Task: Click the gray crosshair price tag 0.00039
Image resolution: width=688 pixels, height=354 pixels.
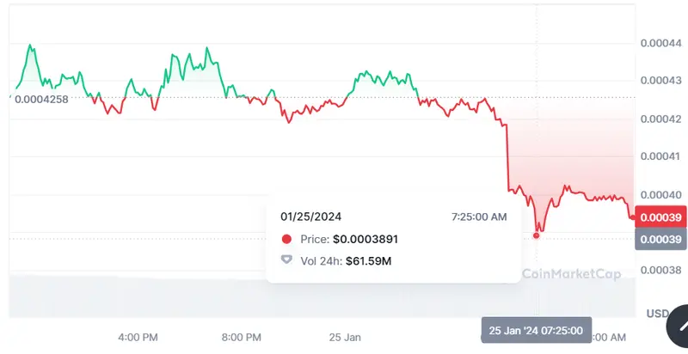Action: (x=660, y=239)
